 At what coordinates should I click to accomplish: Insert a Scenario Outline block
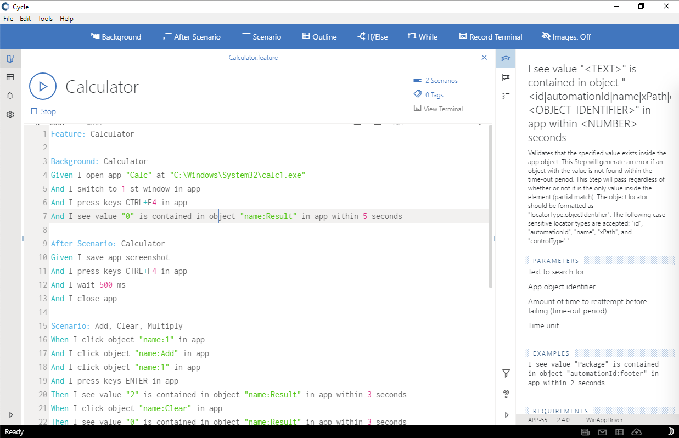[319, 37]
